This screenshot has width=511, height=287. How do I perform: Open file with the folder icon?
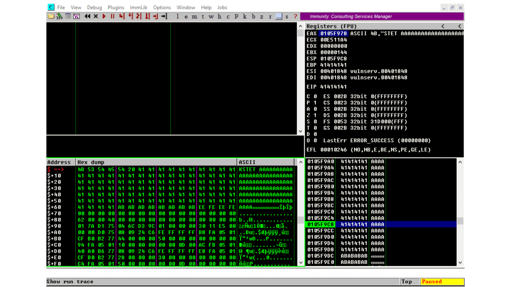(x=51, y=16)
